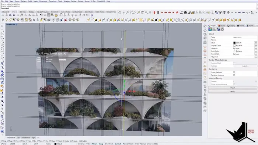Screen dimensions: 258x145
Task: Click the Undo View Change icon
Action: click(x=142, y=12)
